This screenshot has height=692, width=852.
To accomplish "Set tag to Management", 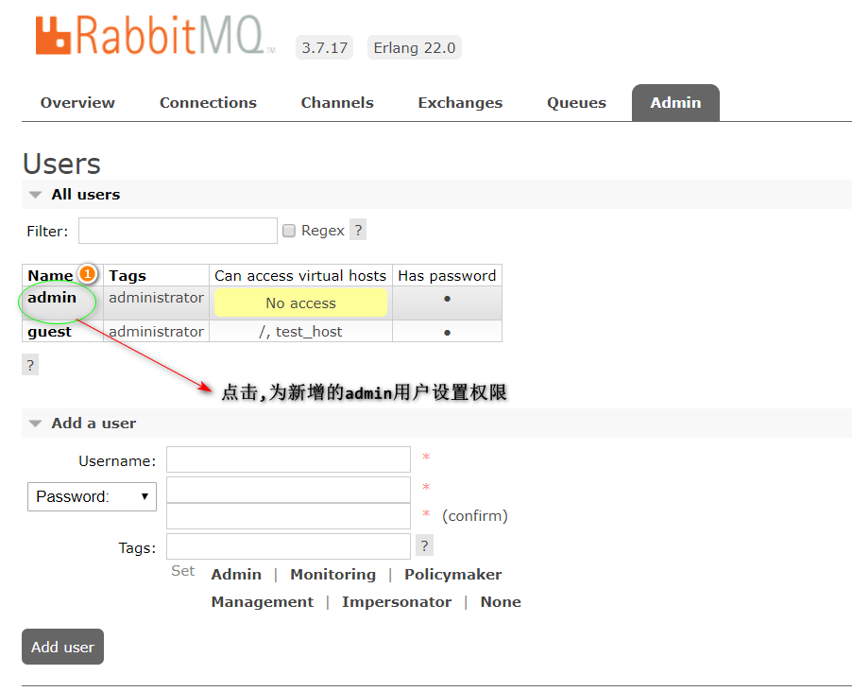I will pyautogui.click(x=263, y=601).
